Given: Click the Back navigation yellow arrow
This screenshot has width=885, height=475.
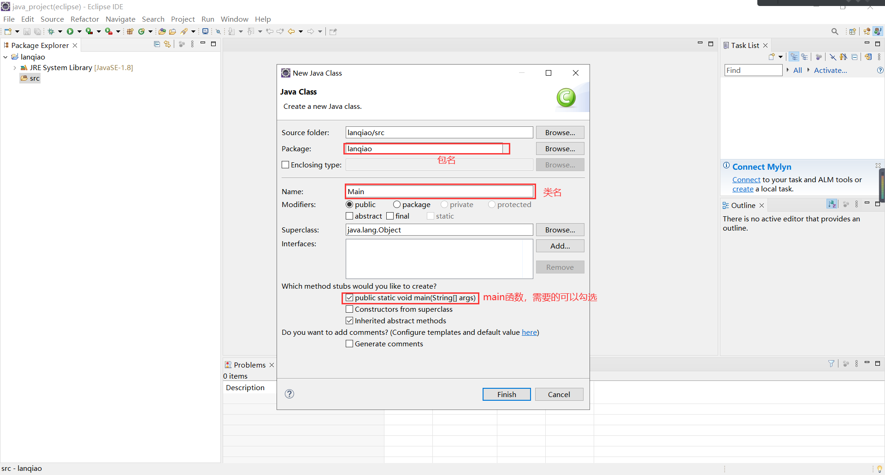Looking at the screenshot, I should coord(291,31).
